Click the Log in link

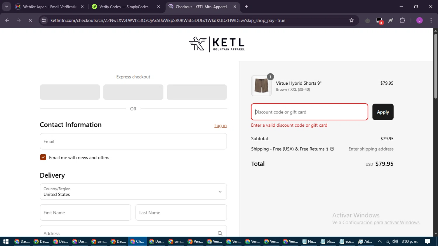pos(220,125)
